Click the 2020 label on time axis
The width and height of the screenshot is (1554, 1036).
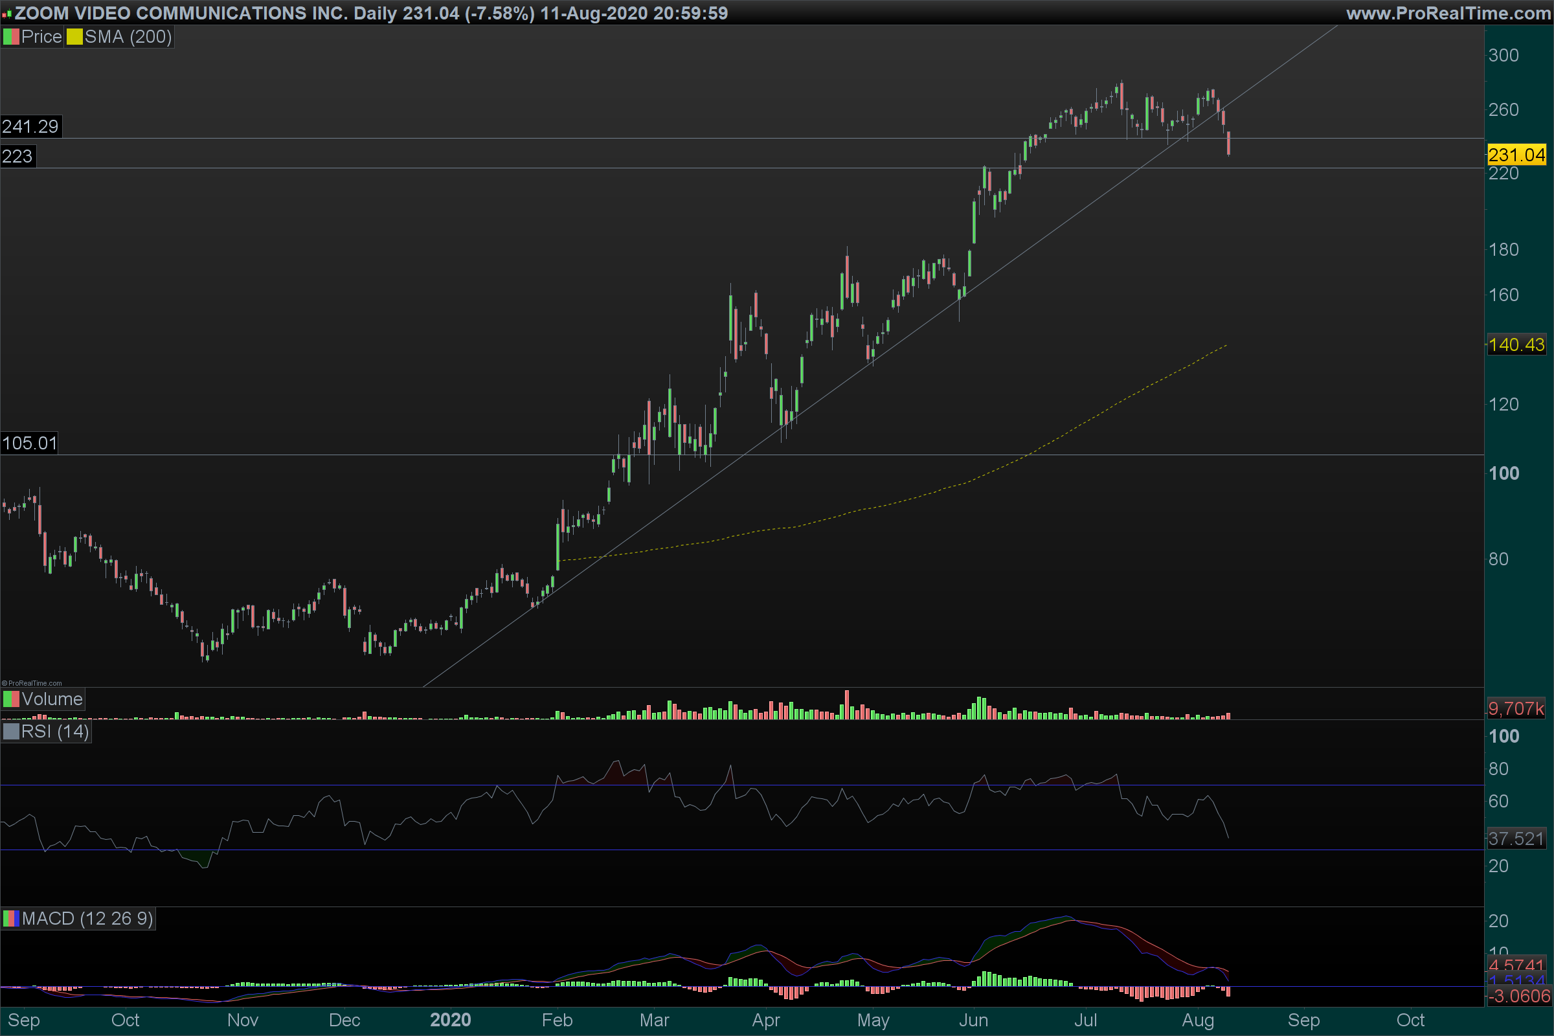pyautogui.click(x=450, y=1020)
